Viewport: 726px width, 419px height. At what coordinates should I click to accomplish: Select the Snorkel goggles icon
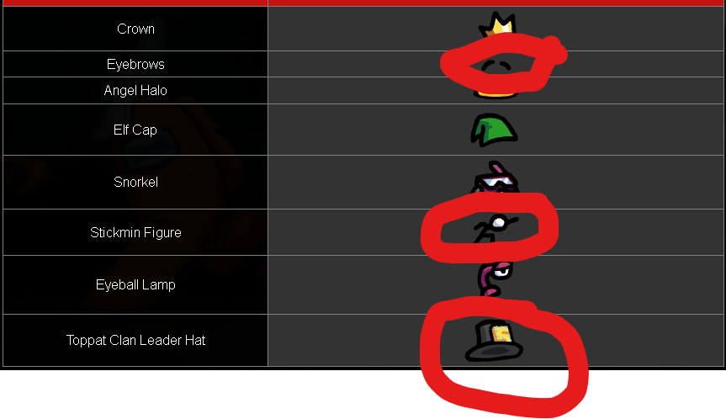pyautogui.click(x=495, y=178)
